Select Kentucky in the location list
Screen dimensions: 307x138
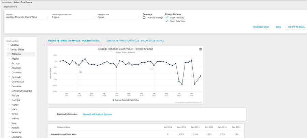coord(16,132)
